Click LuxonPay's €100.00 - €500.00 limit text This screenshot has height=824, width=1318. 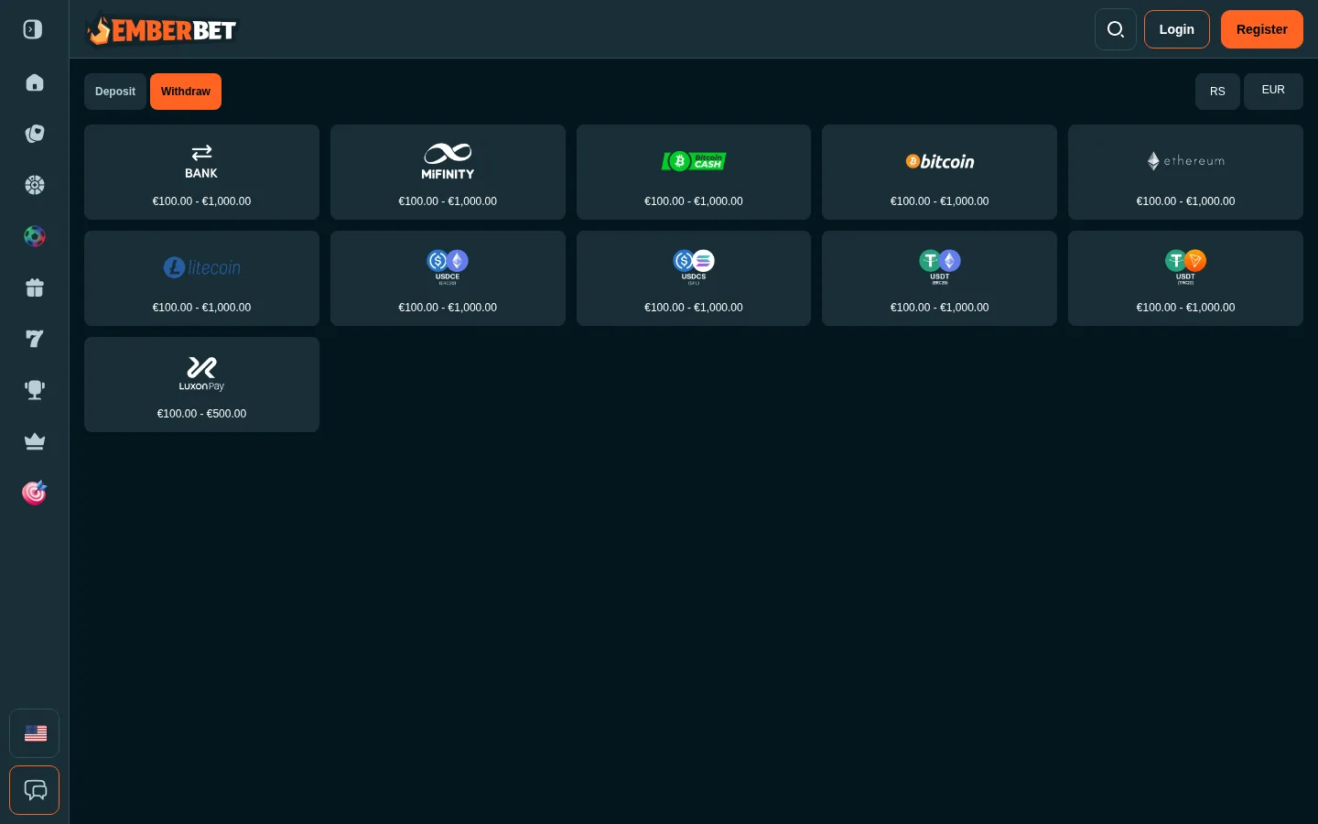[x=201, y=414]
